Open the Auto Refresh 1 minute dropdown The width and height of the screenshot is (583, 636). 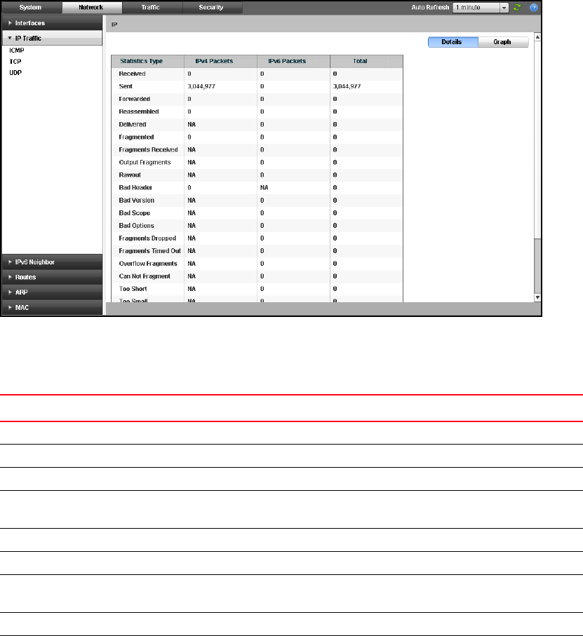tap(481, 7)
